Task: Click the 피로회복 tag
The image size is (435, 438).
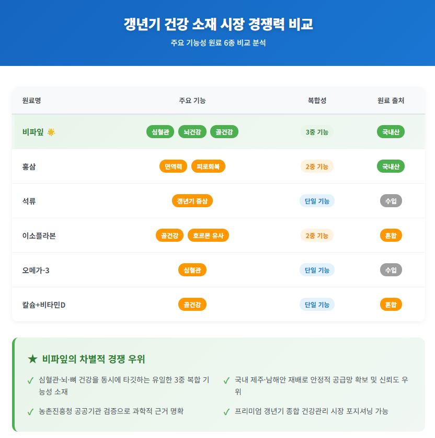Action: click(208, 166)
